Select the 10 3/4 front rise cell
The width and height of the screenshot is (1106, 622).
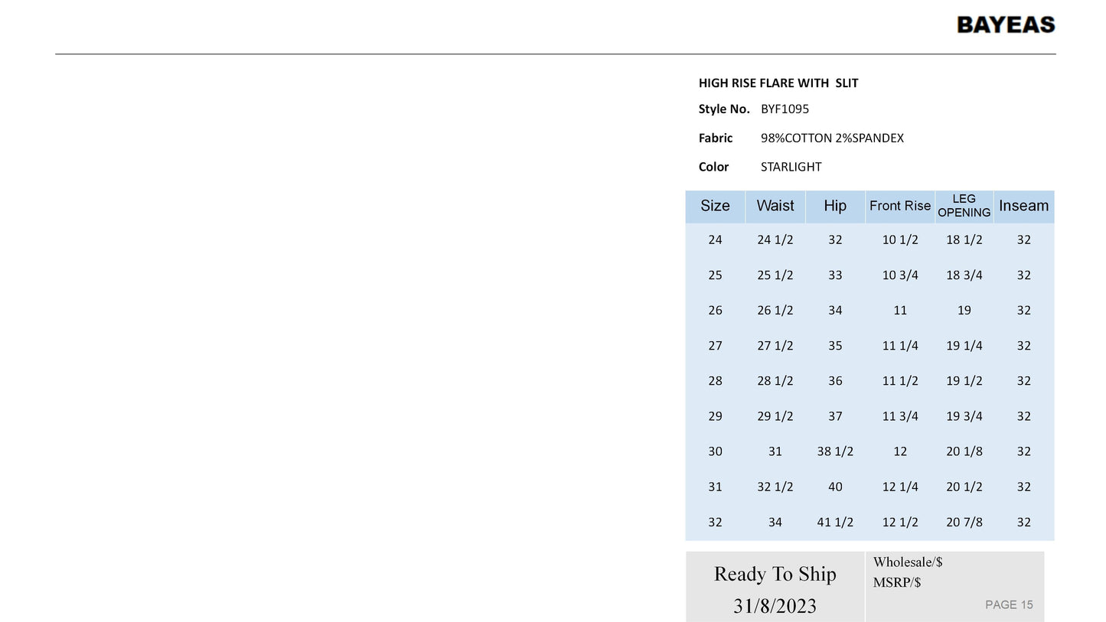899,275
